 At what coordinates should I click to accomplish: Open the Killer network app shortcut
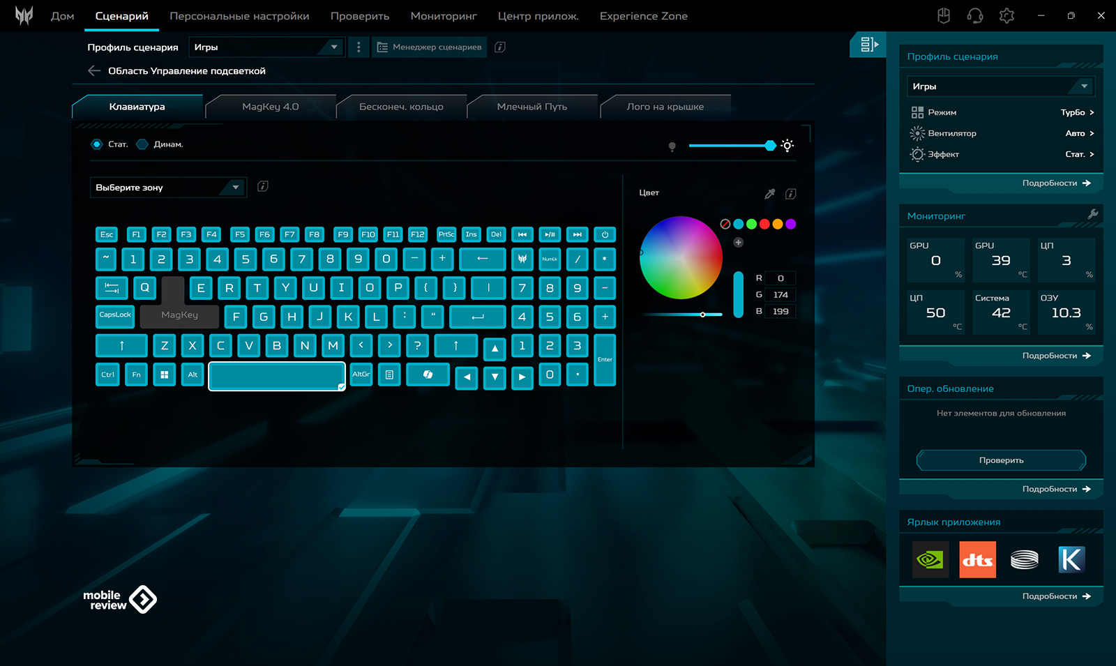(1071, 559)
